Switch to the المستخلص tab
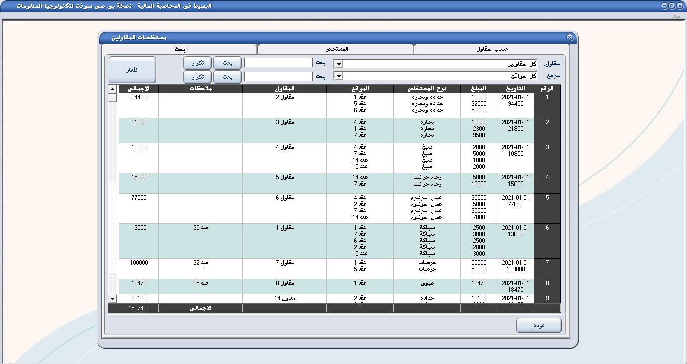This screenshot has height=364, width=687. pyautogui.click(x=335, y=49)
